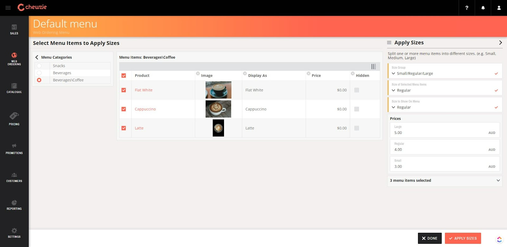507x247 pixels.
Task: Click the Done button
Action: point(429,238)
